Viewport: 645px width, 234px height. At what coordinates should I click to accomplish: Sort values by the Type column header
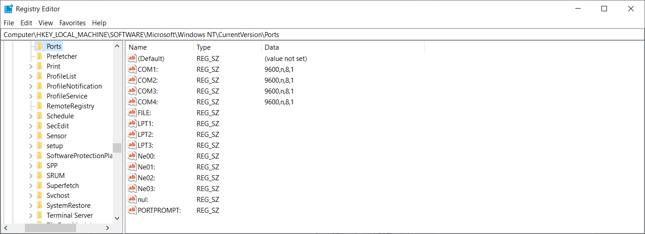click(228, 47)
